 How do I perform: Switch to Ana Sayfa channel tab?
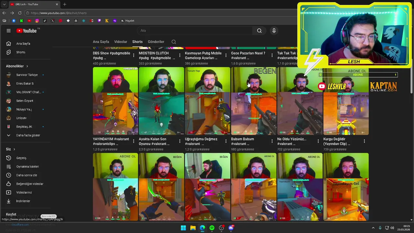click(101, 42)
